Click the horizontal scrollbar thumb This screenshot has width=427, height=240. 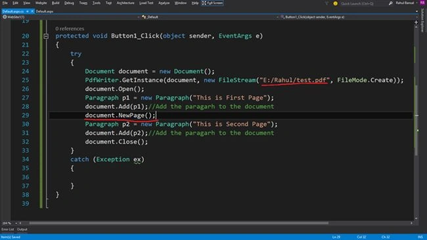click(x=179, y=223)
